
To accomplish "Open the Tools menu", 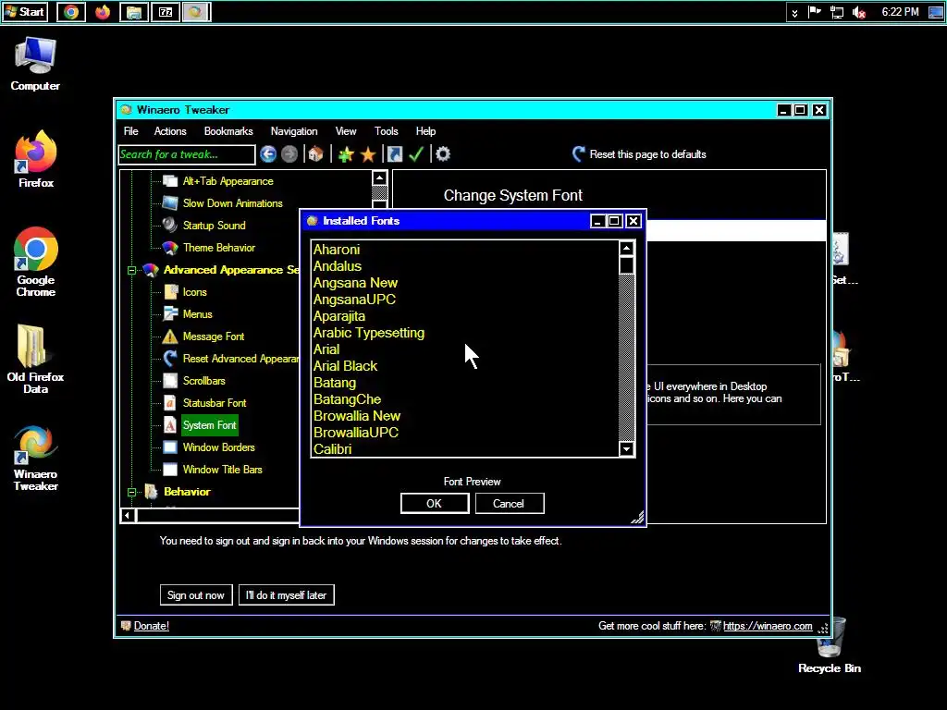I will (386, 131).
